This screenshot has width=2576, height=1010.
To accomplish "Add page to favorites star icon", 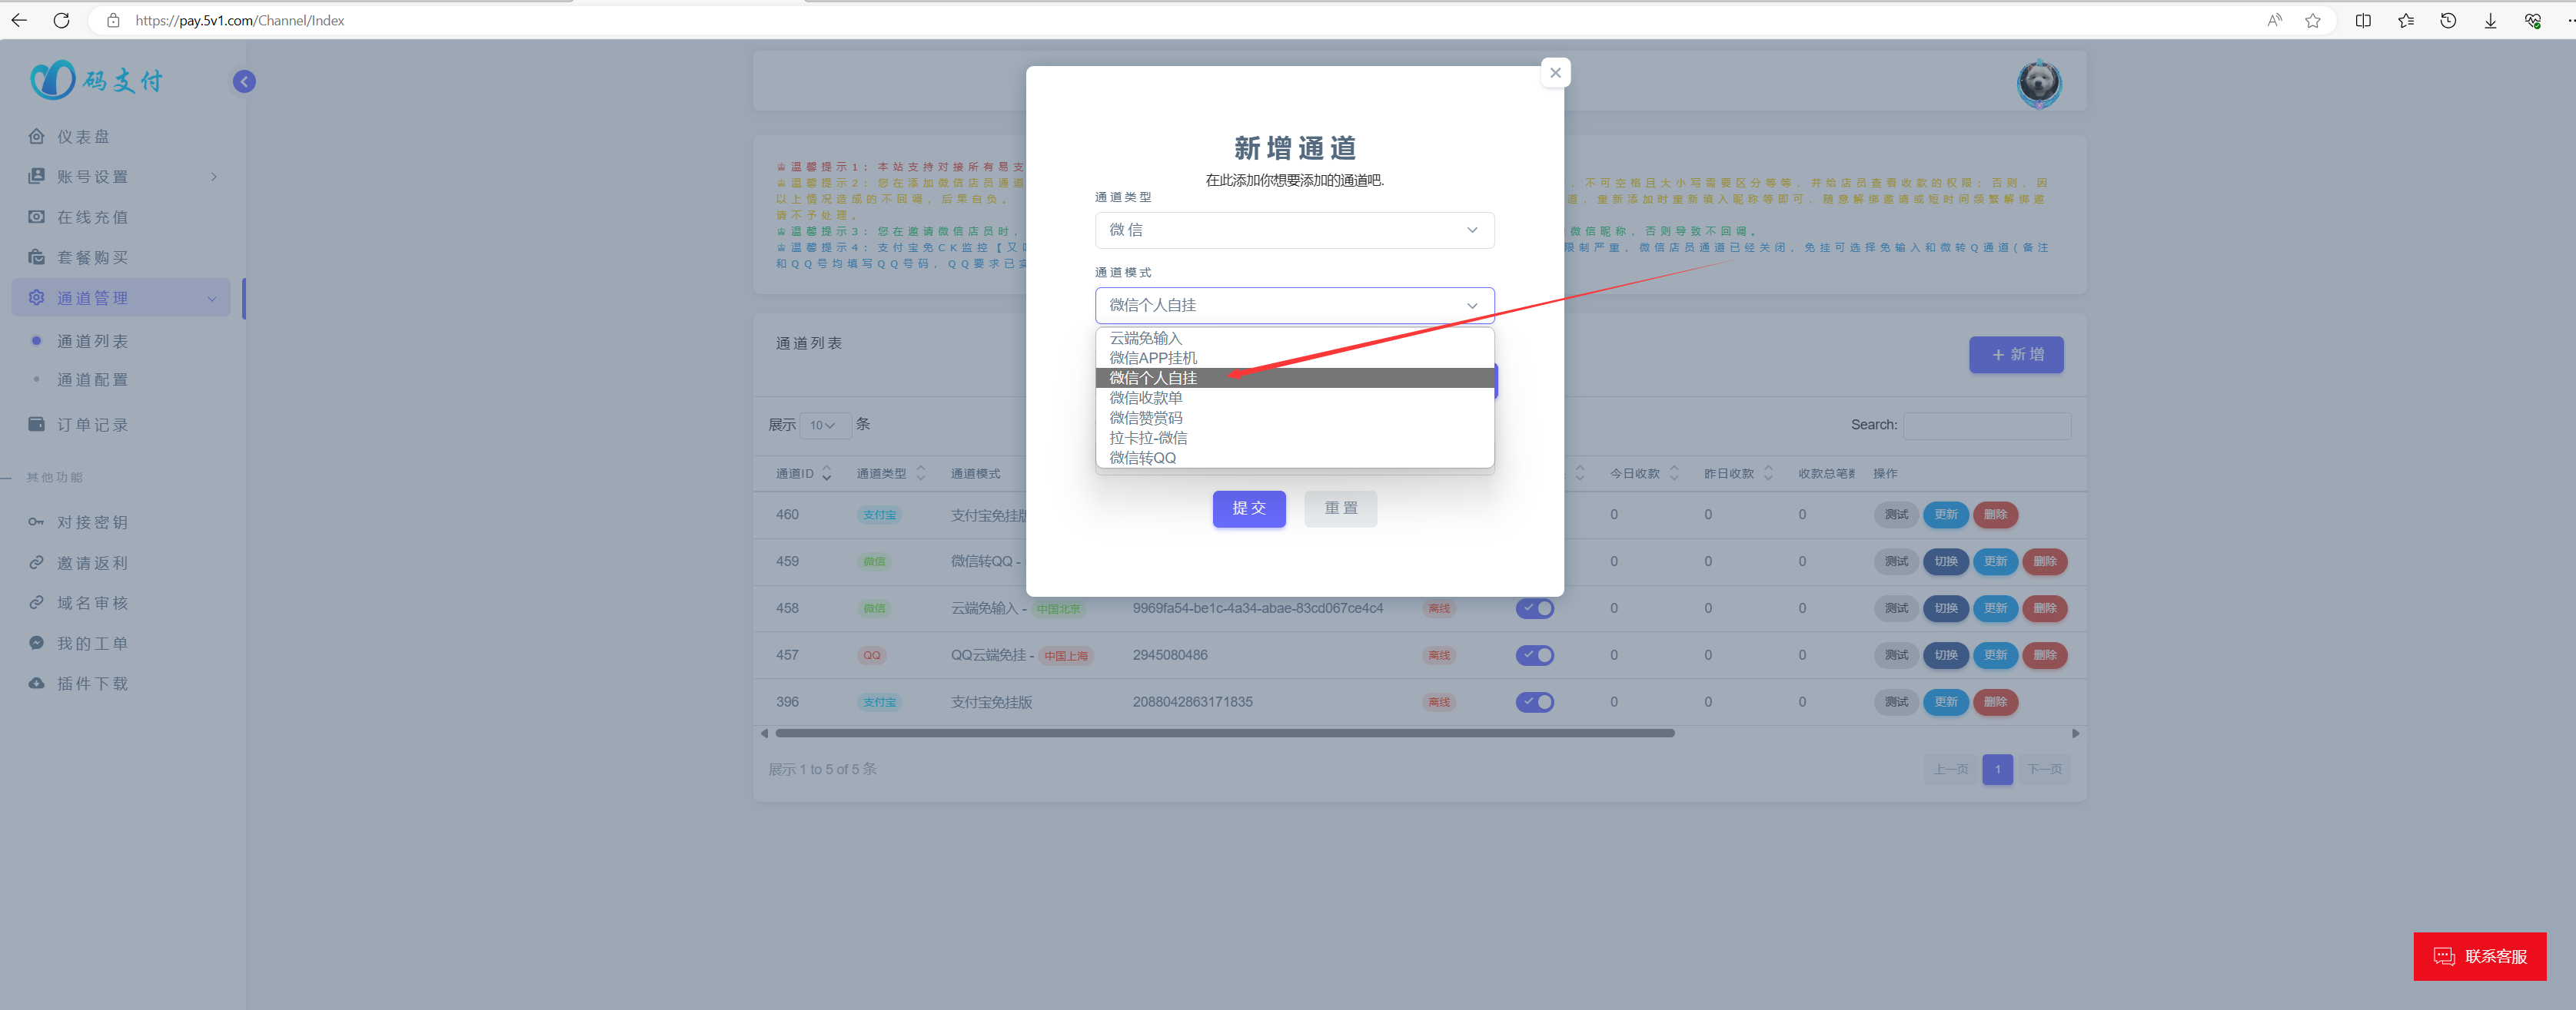I will tap(2313, 20).
